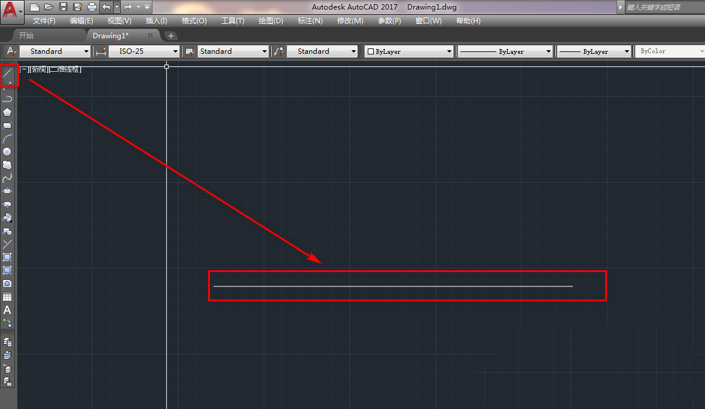This screenshot has height=409, width=705.
Task: Expand the Redo history dropdown arrow
Action: [139, 7]
